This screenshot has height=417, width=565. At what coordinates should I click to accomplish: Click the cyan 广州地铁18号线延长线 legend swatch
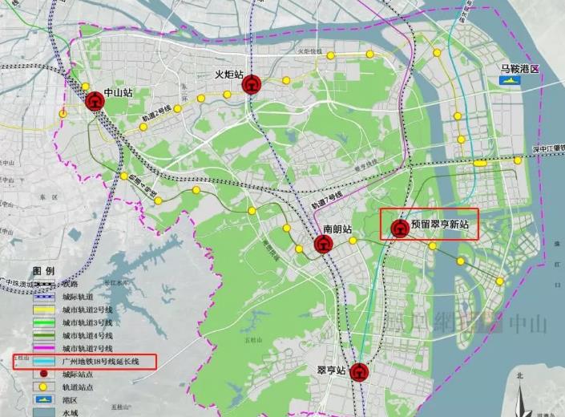coord(46,361)
